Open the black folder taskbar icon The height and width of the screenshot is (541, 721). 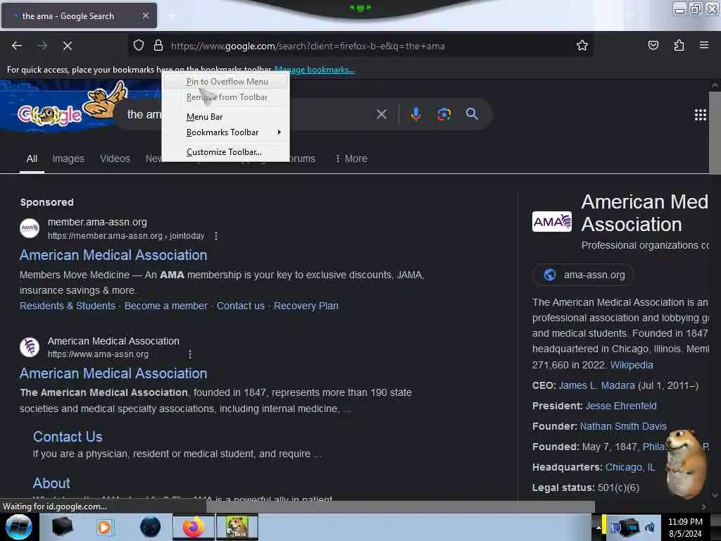(x=62, y=527)
